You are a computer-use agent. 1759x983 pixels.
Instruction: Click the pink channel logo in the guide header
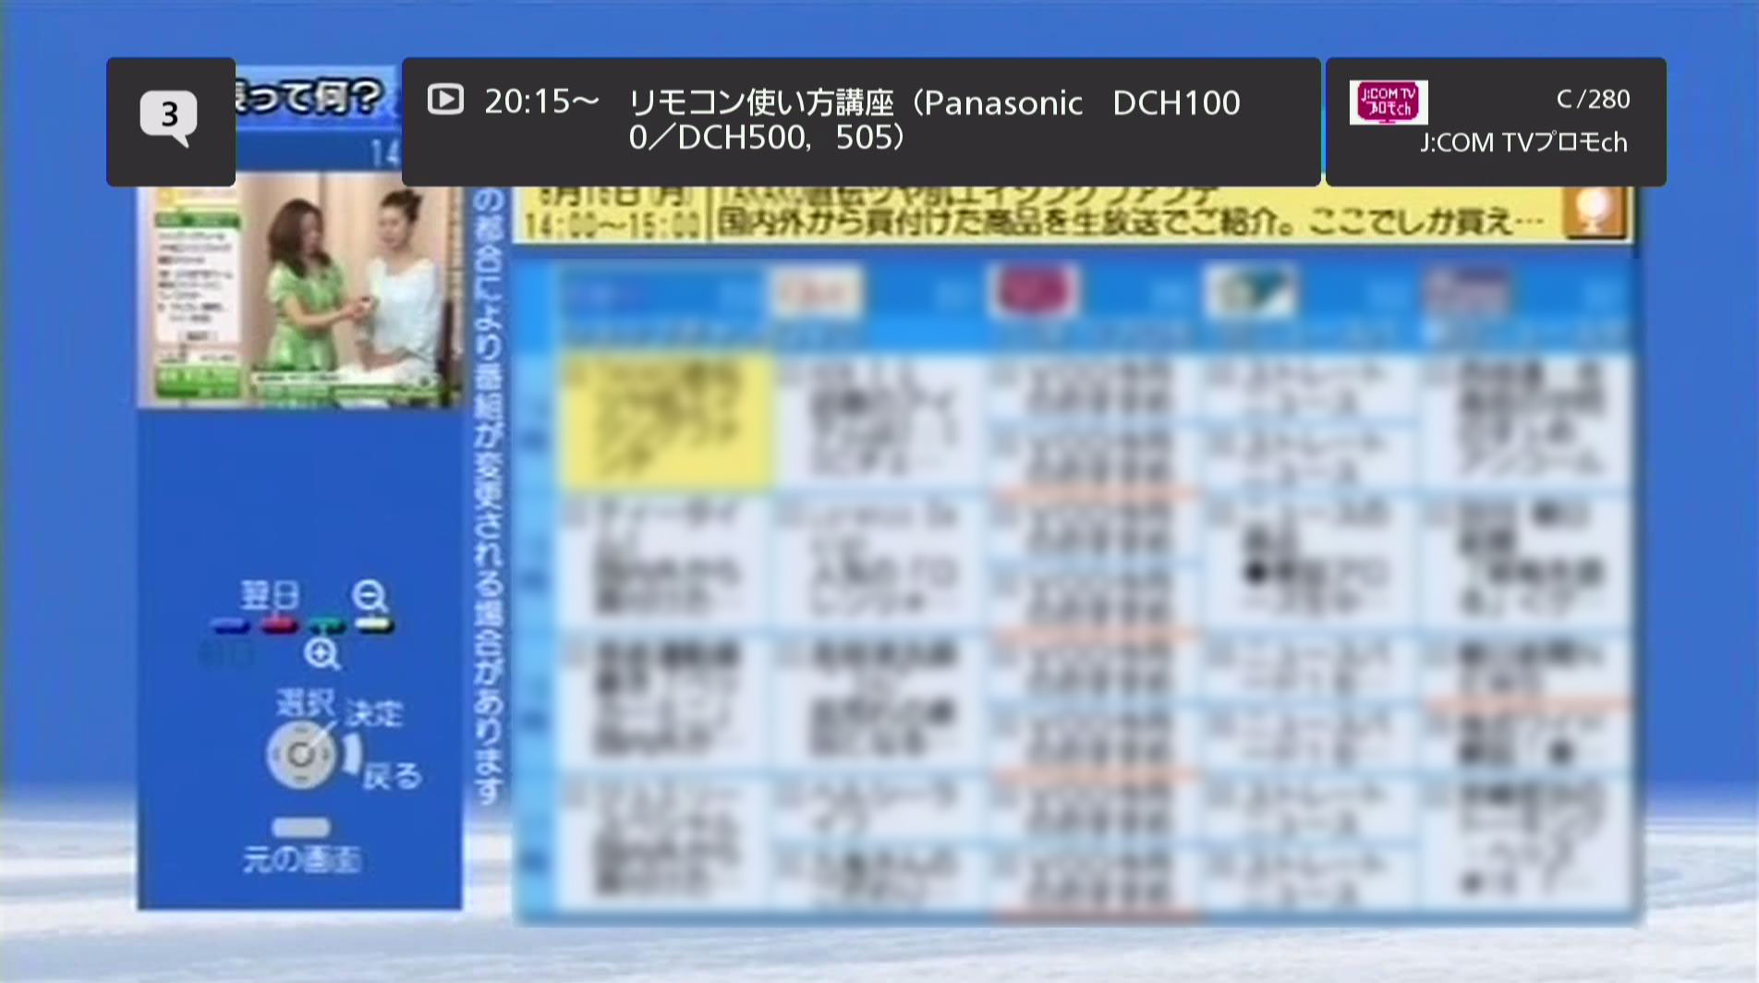[1033, 289]
